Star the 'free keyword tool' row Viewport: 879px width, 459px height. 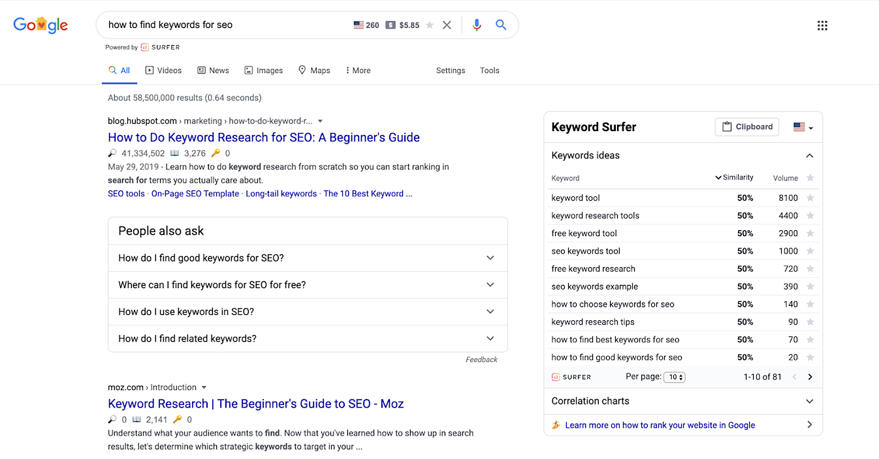[810, 233]
